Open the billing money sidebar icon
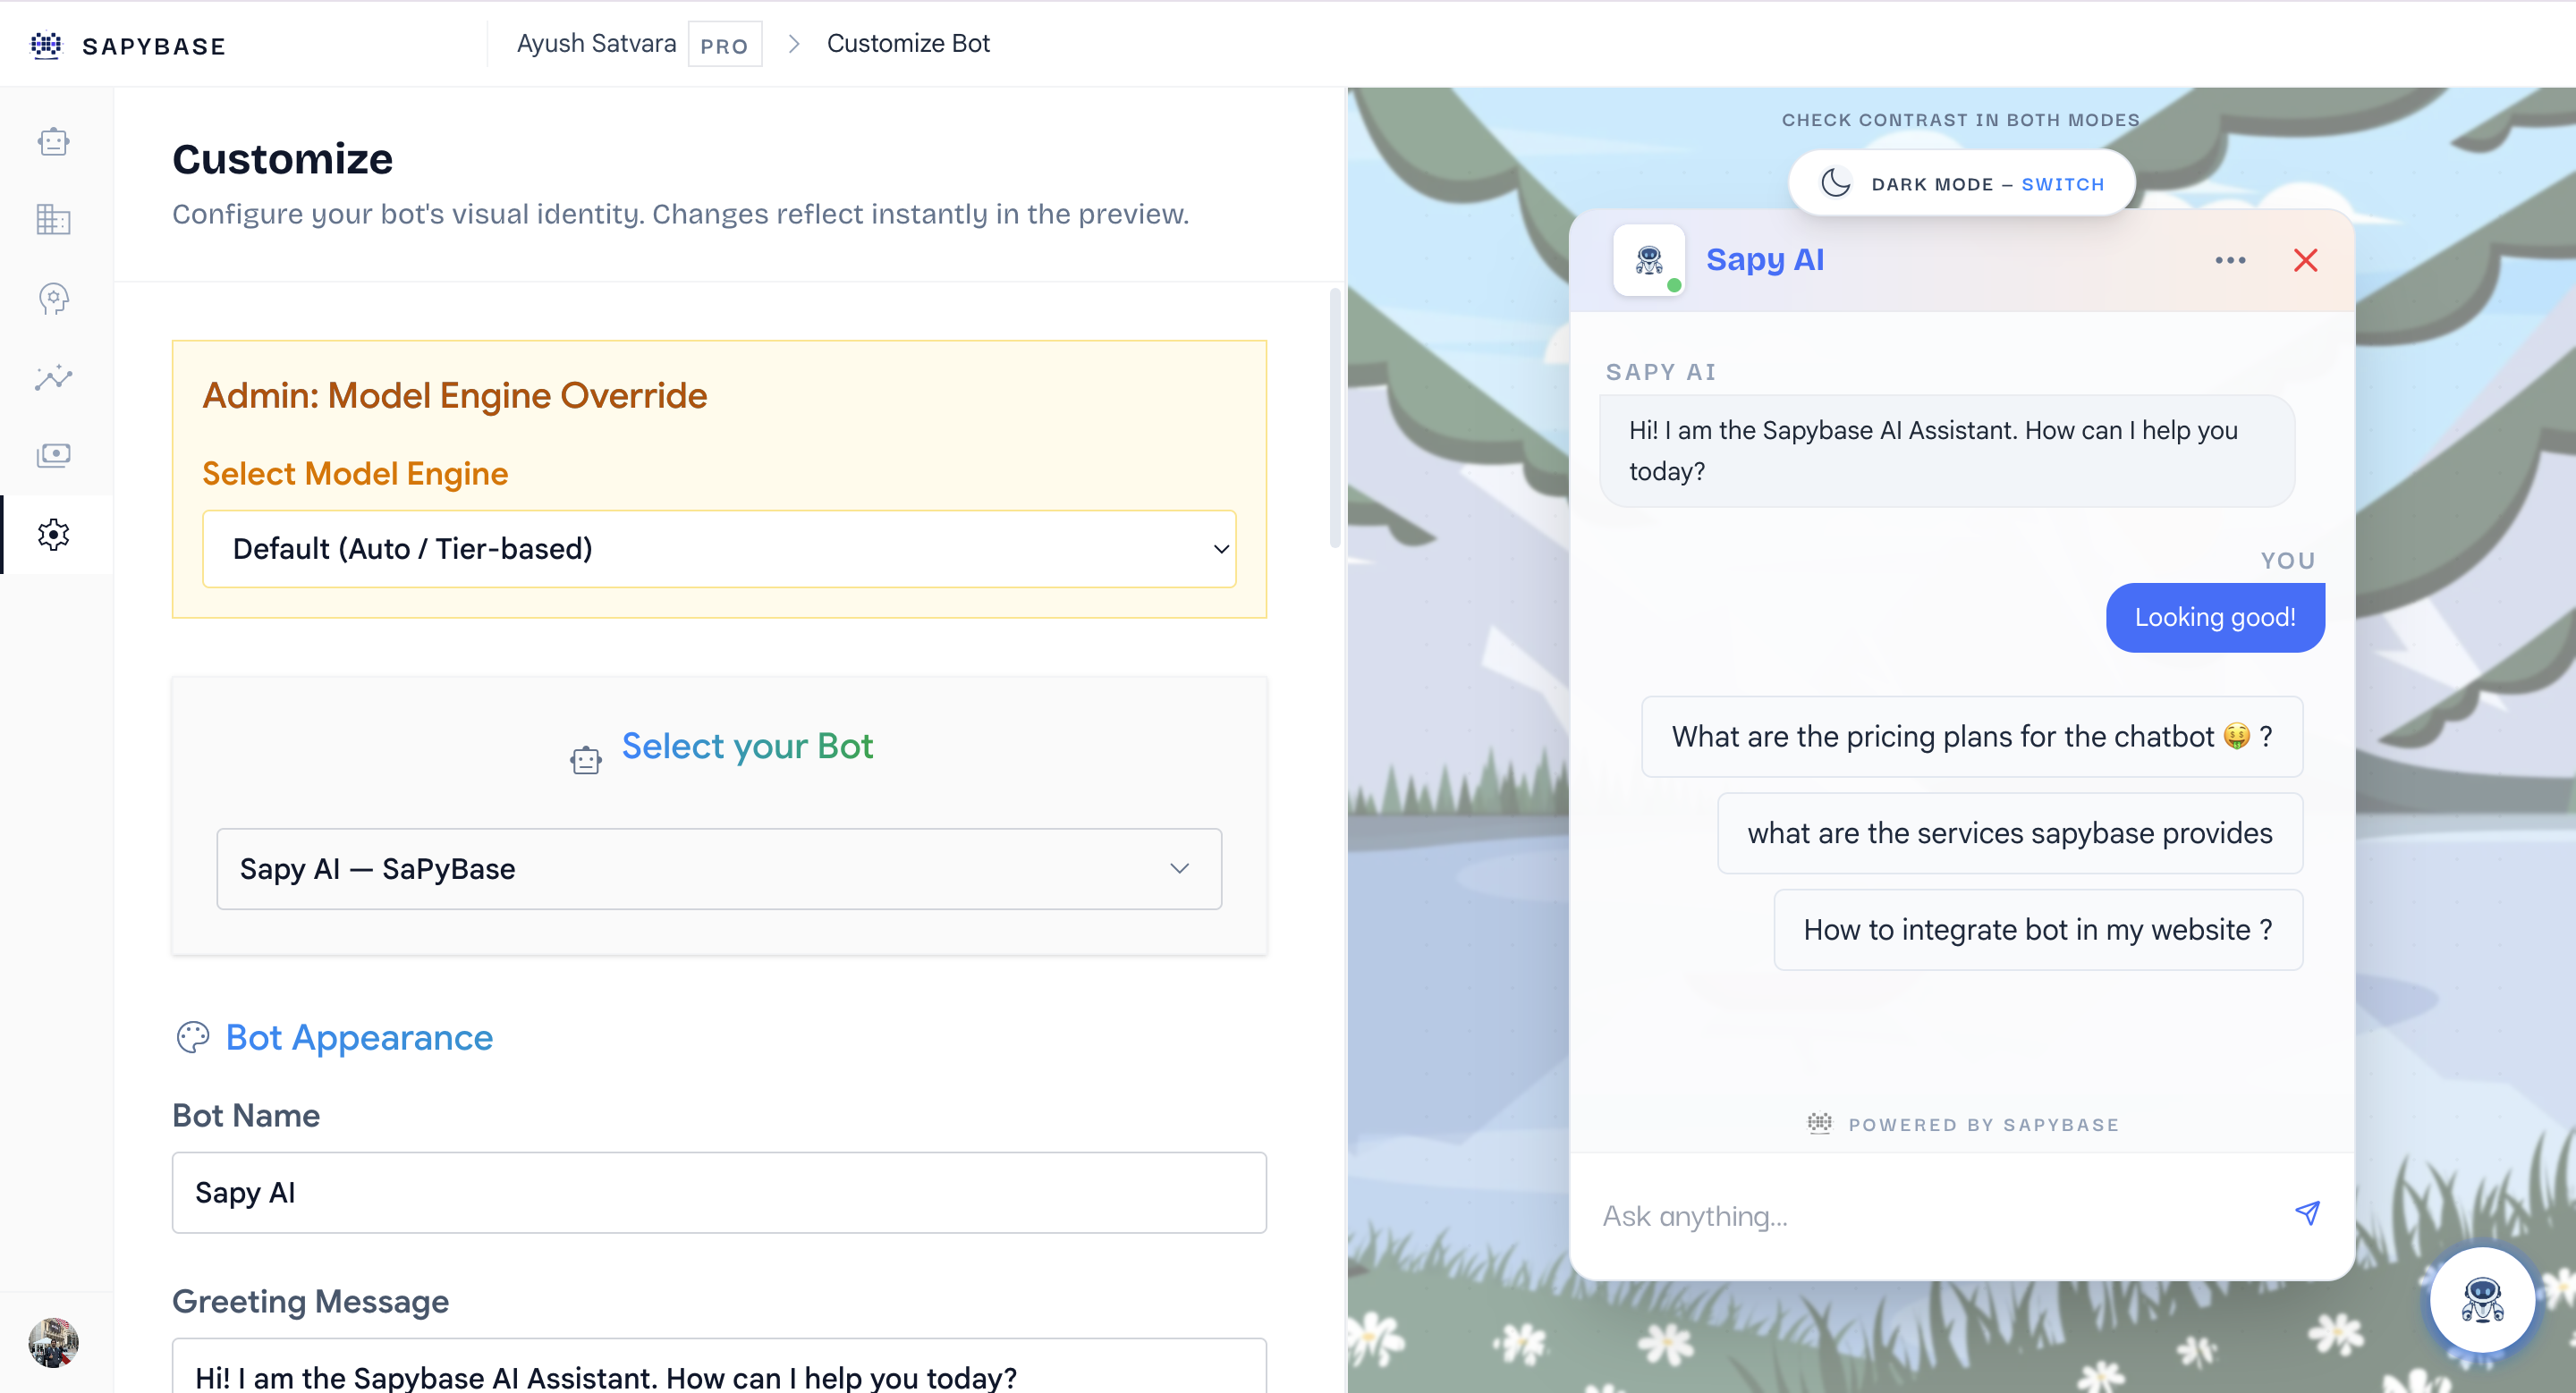 (x=54, y=456)
